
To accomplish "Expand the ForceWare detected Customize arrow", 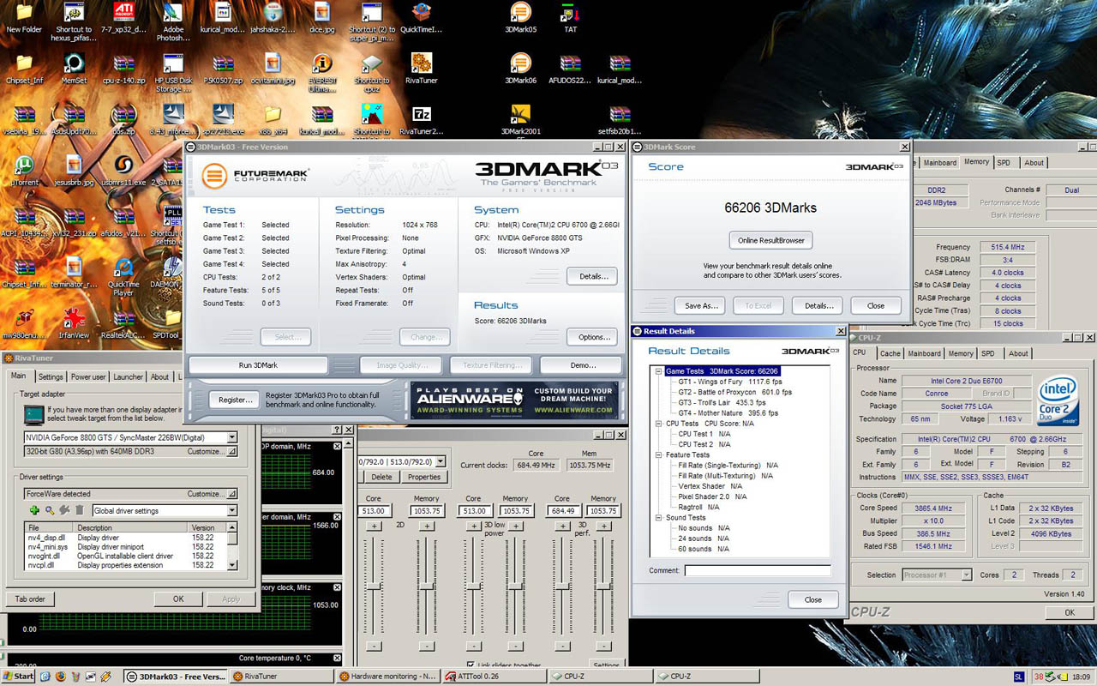I will point(232,494).
